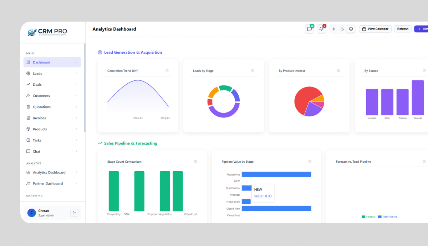Click the target icon beside Lead Generation heading
428x246 pixels.
(100, 52)
